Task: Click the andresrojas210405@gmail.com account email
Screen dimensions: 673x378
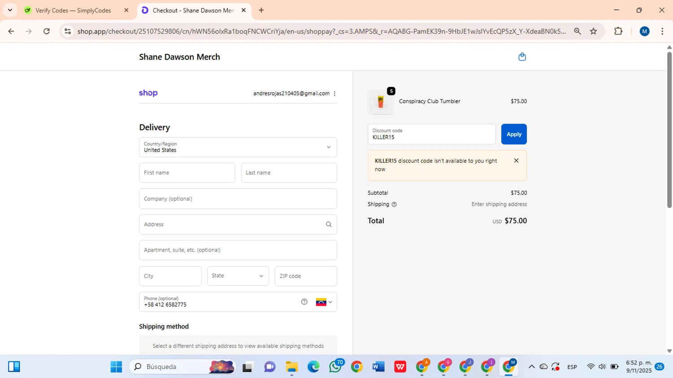Action: pyautogui.click(x=291, y=93)
